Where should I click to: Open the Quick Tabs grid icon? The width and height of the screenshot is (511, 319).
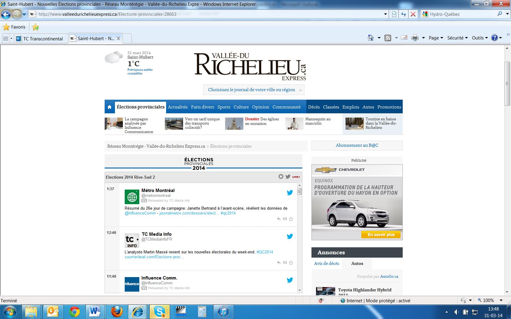[x=5, y=39]
